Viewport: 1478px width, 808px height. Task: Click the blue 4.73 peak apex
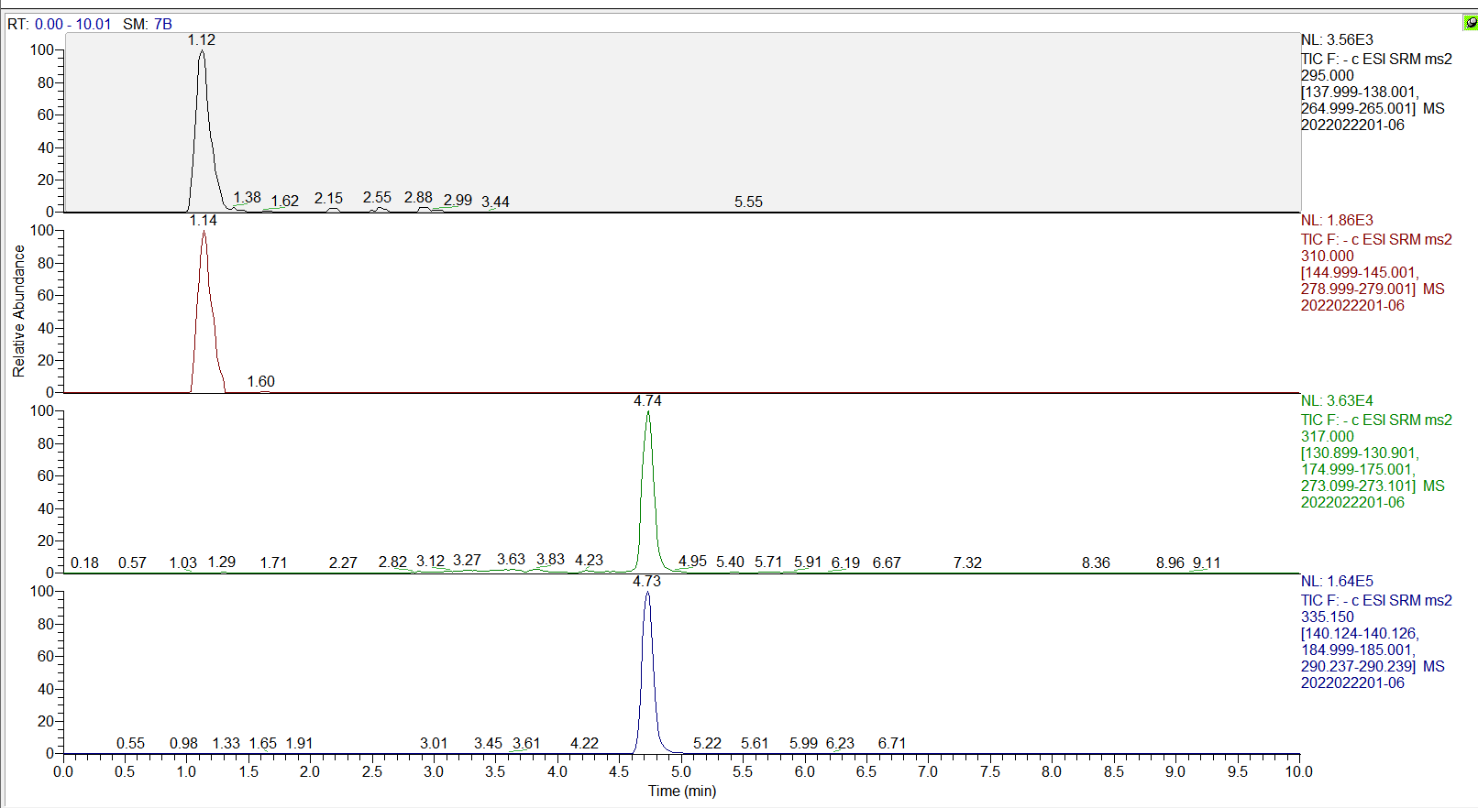click(647, 593)
